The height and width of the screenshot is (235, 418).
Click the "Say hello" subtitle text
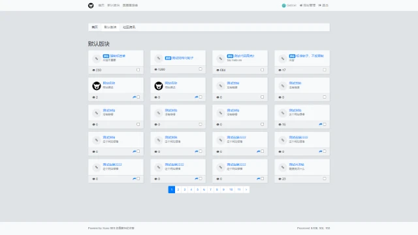(x=234, y=61)
